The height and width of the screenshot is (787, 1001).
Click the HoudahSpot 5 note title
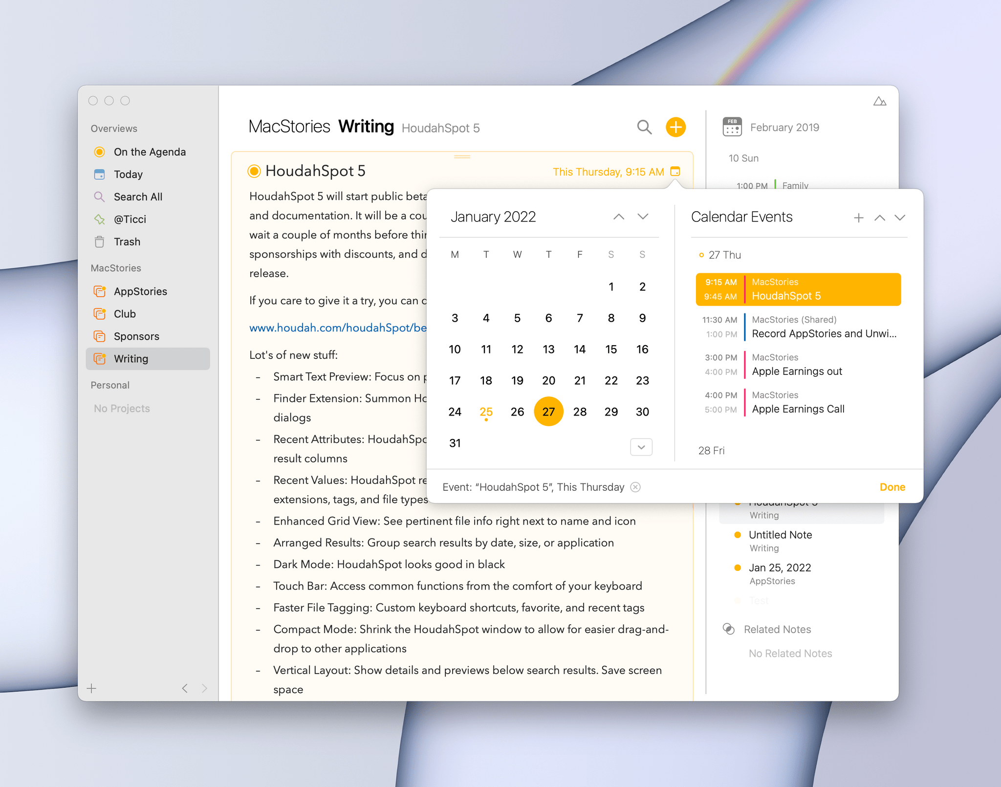point(315,171)
